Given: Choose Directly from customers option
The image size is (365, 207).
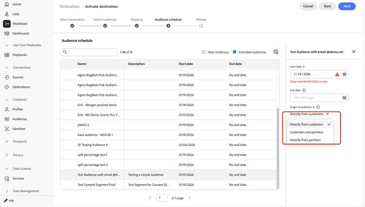Looking at the screenshot, I should pos(310,125).
